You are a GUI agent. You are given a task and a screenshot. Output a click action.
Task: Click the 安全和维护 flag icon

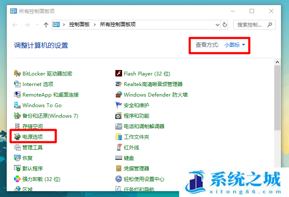[118, 105]
